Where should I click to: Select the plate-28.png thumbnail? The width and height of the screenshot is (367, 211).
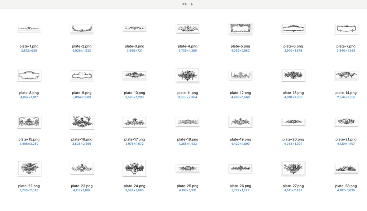point(346,168)
